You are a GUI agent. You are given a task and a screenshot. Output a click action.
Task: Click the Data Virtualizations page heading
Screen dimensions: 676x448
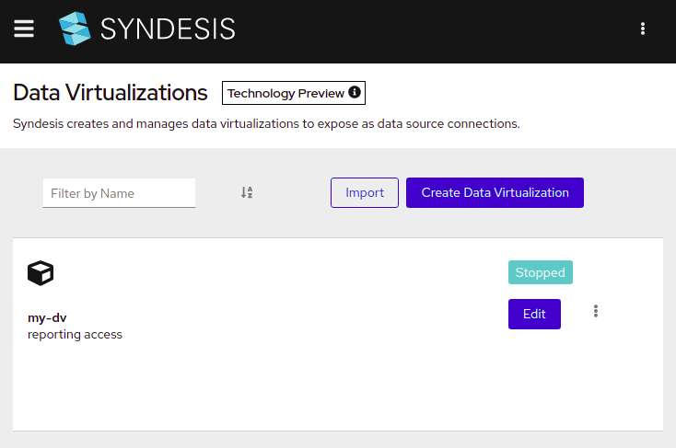point(111,93)
